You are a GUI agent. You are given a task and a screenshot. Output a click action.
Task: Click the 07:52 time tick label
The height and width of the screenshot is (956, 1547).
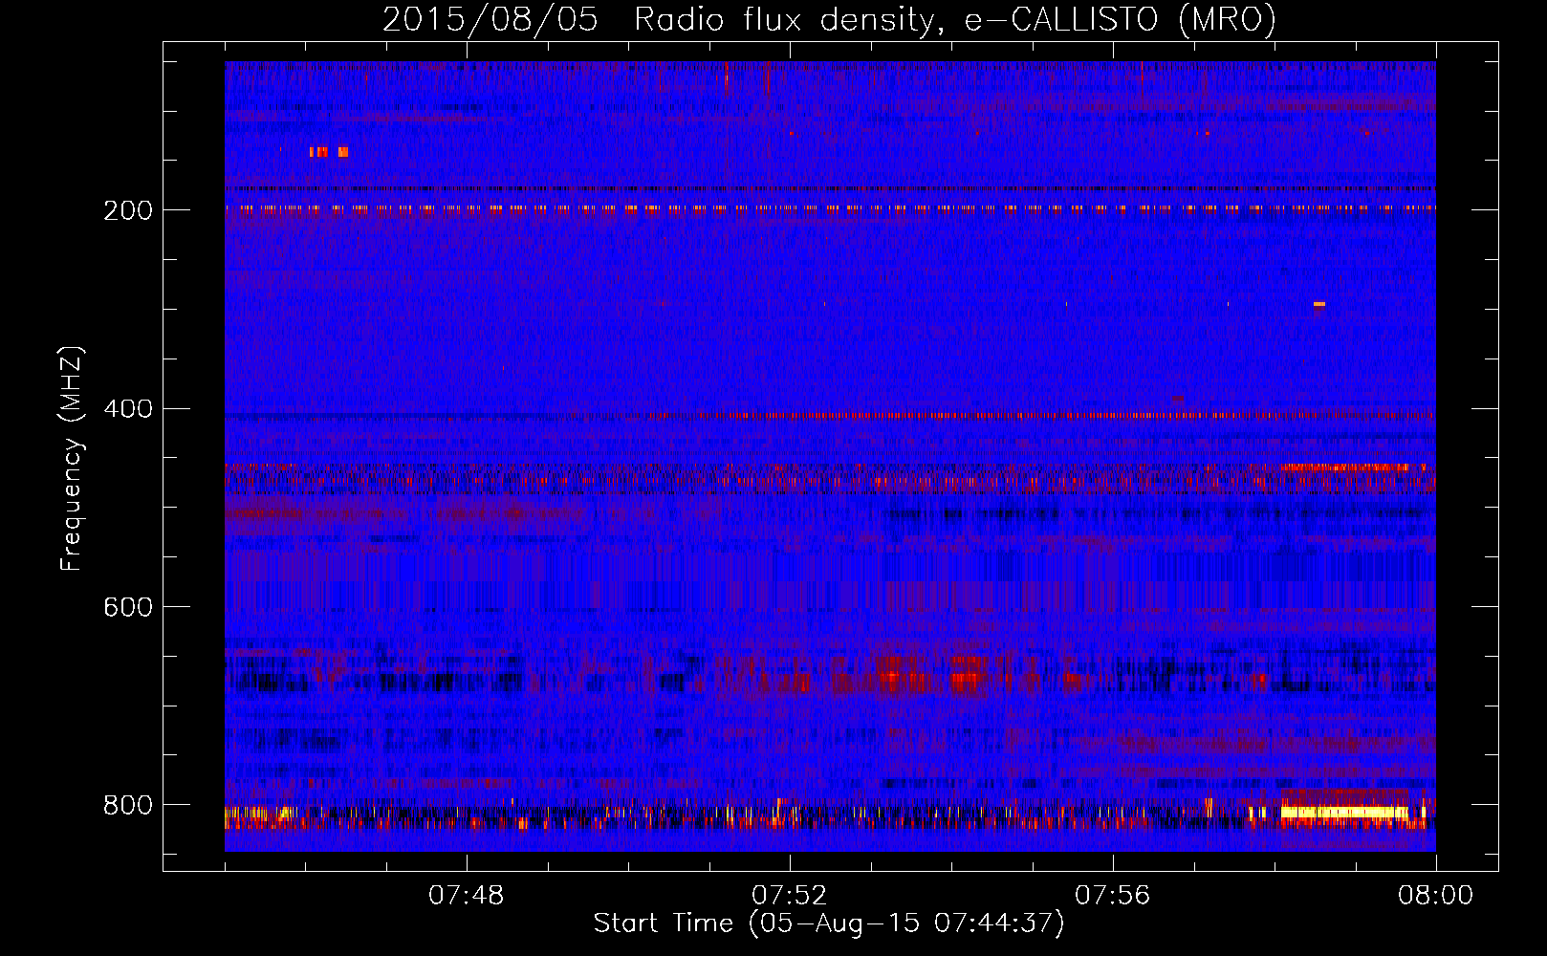pyautogui.click(x=790, y=896)
